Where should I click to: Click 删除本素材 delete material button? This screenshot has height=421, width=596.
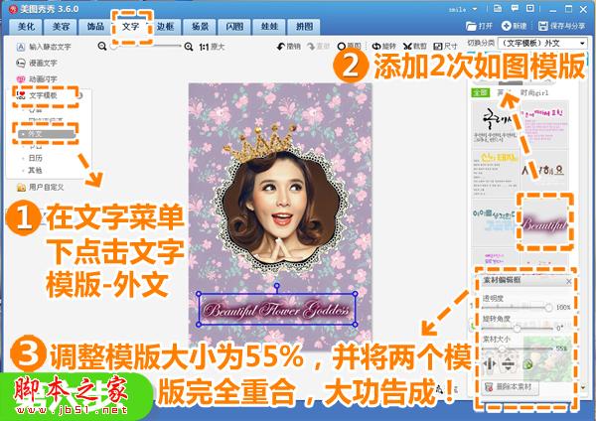[510, 387]
